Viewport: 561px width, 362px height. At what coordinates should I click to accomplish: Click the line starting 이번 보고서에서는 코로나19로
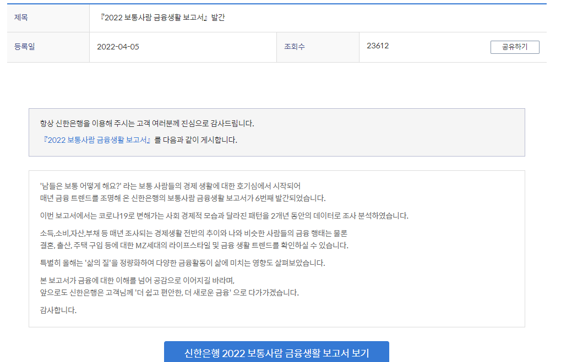click(224, 216)
